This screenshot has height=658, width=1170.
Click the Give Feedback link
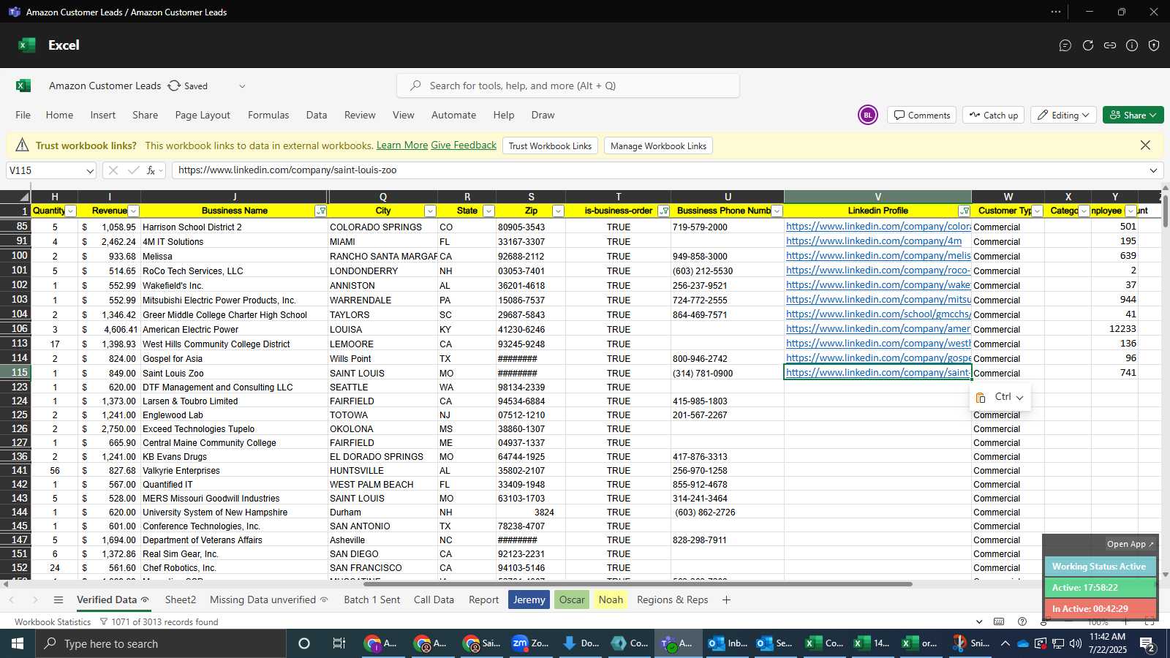pyautogui.click(x=464, y=145)
